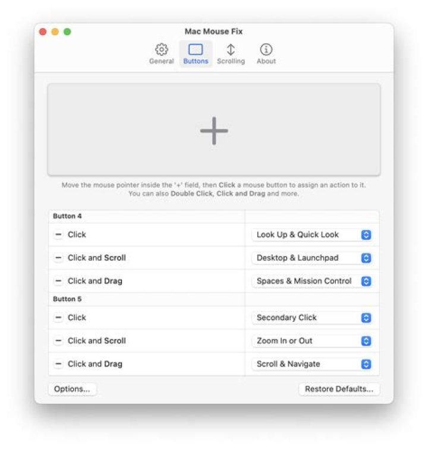
Task: Open the General tab gear icon
Action: click(x=162, y=49)
